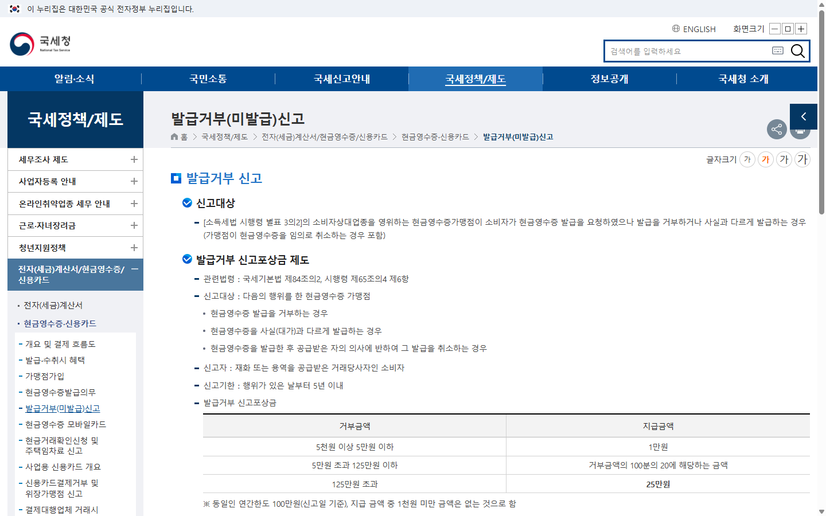Expand 세무조사 제도 menu

click(75, 159)
